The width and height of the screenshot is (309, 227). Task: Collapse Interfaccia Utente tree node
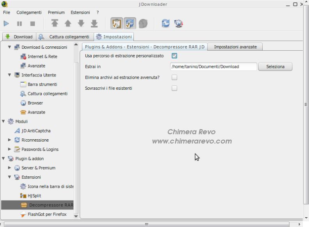9,75
